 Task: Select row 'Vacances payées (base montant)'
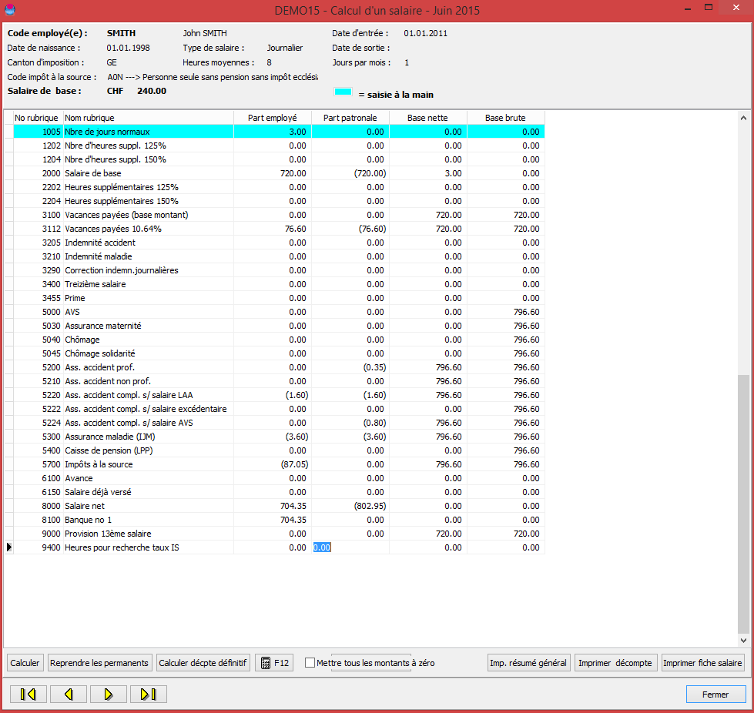tap(279, 215)
